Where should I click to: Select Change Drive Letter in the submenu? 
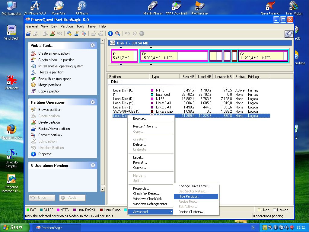[x=196, y=186]
